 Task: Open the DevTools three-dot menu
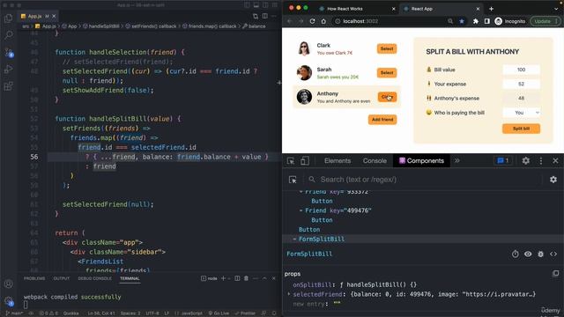click(x=540, y=160)
